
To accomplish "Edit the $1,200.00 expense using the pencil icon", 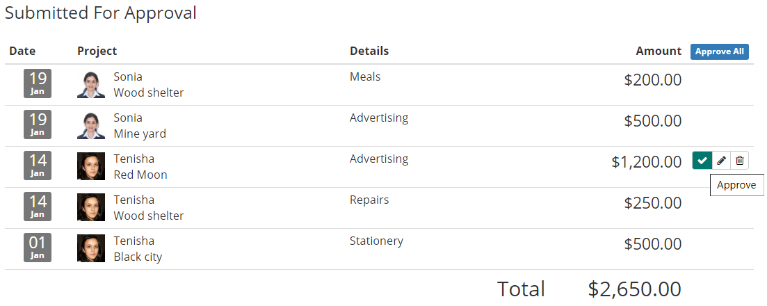I will click(721, 161).
